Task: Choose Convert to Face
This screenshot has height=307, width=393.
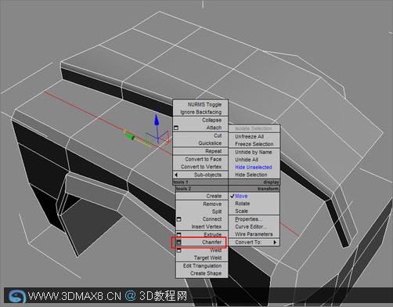Action: pos(204,159)
